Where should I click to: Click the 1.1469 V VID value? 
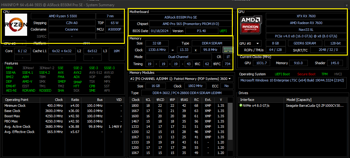[115, 127]
